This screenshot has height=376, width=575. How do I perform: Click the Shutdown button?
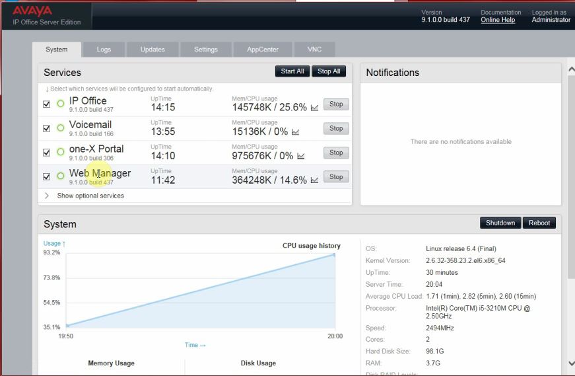point(500,223)
